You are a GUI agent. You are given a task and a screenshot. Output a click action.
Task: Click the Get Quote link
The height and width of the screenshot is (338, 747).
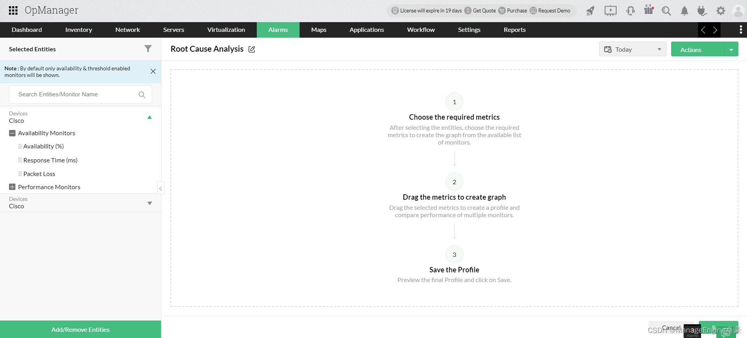coord(484,10)
